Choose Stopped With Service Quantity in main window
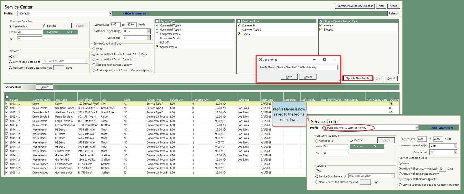Viewport: 464px width, 194px height. [94, 65]
